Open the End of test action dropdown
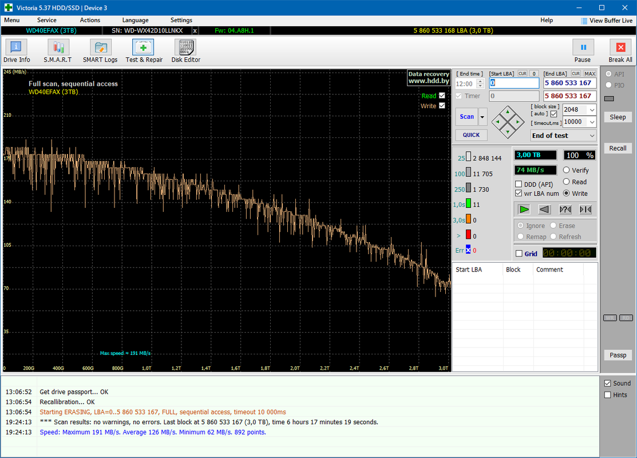637x458 pixels. coord(591,136)
